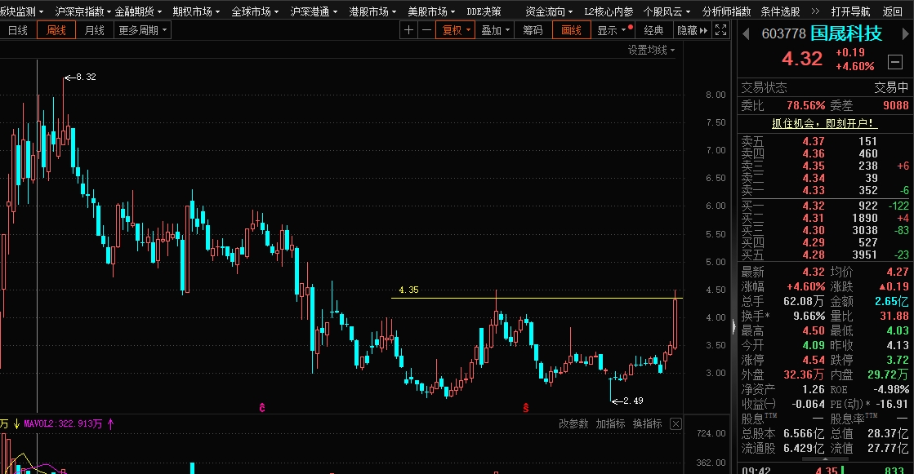Image resolution: width=914 pixels, height=474 pixels.
Task: Switch to 经典 classic layout
Action: pyautogui.click(x=653, y=30)
